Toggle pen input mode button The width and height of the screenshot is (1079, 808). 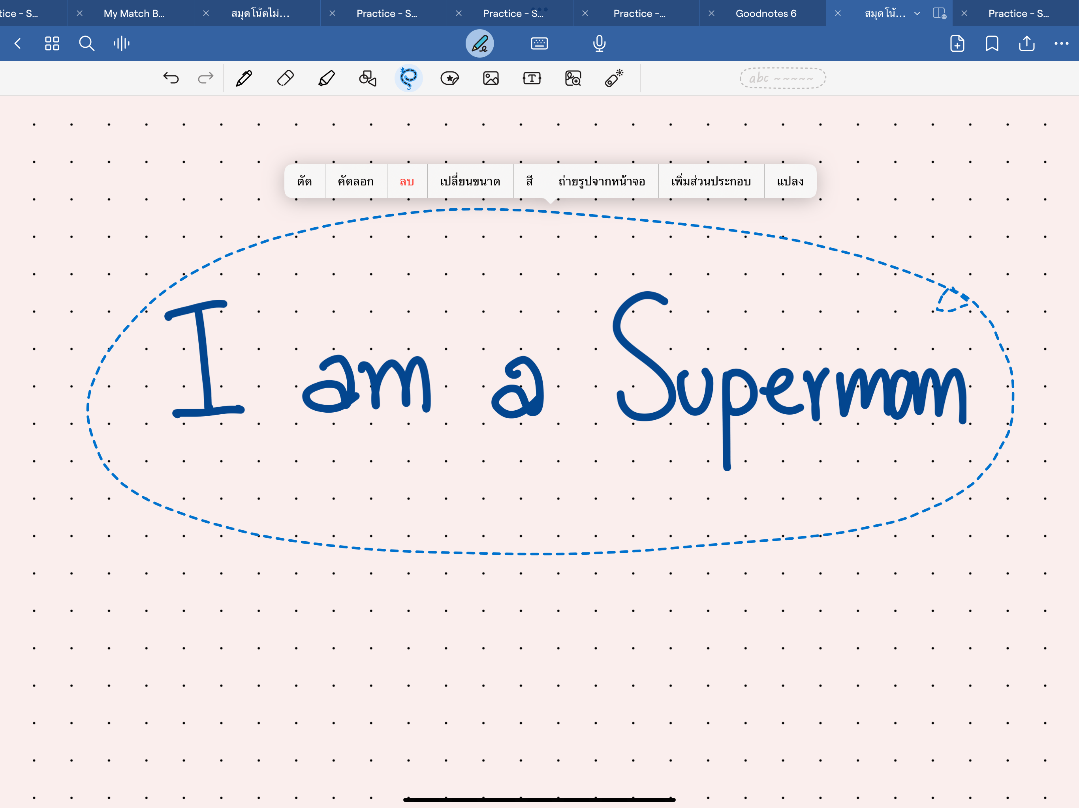pyautogui.click(x=479, y=43)
